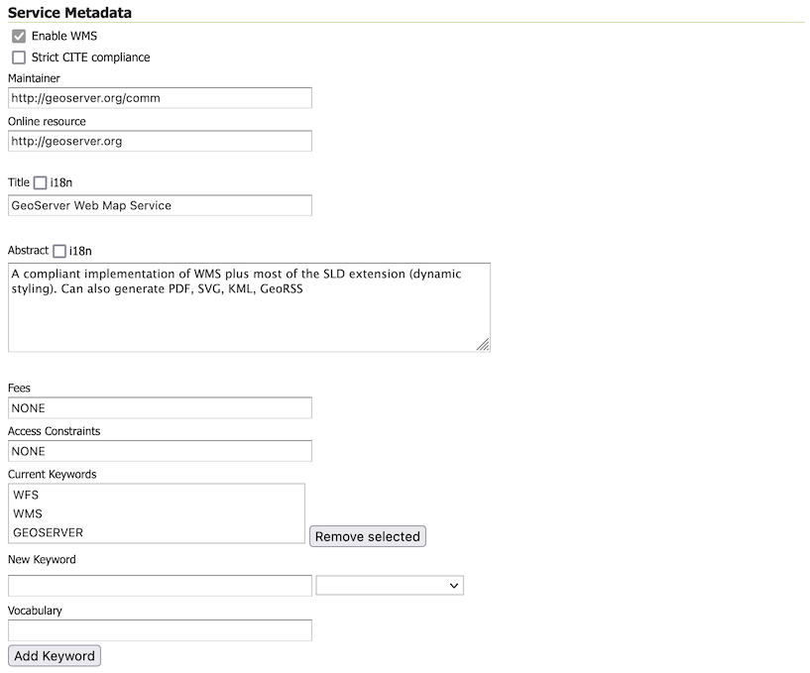
Task: Click into the Maintainer field
Action: point(160,98)
